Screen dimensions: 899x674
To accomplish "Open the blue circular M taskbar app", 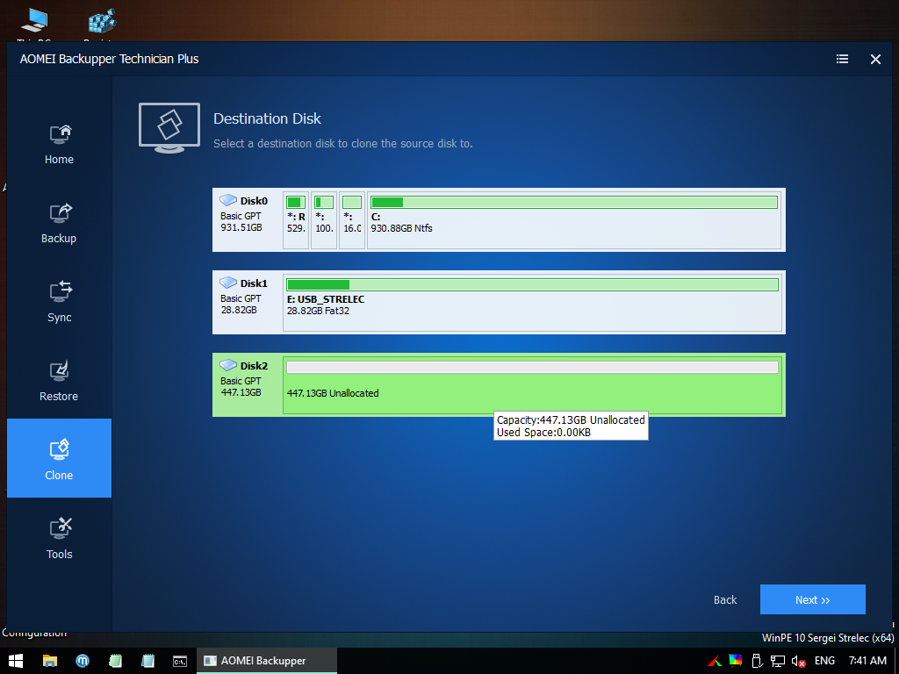I will click(x=83, y=661).
